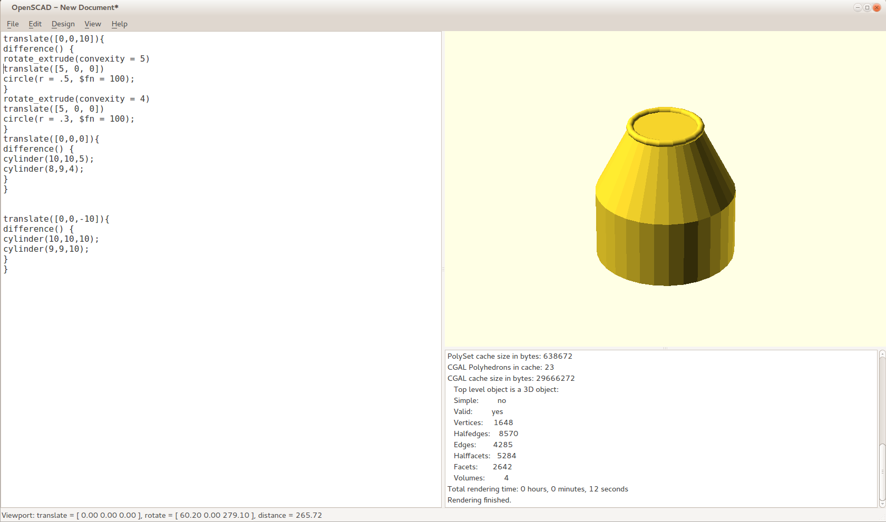886x522 pixels.
Task: Click the 'Valid: yes' console line
Action: 478,411
